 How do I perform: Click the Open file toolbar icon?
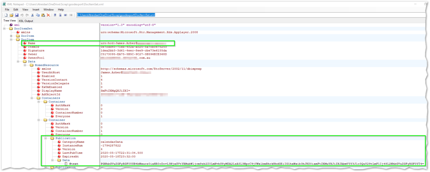coord(11,15)
